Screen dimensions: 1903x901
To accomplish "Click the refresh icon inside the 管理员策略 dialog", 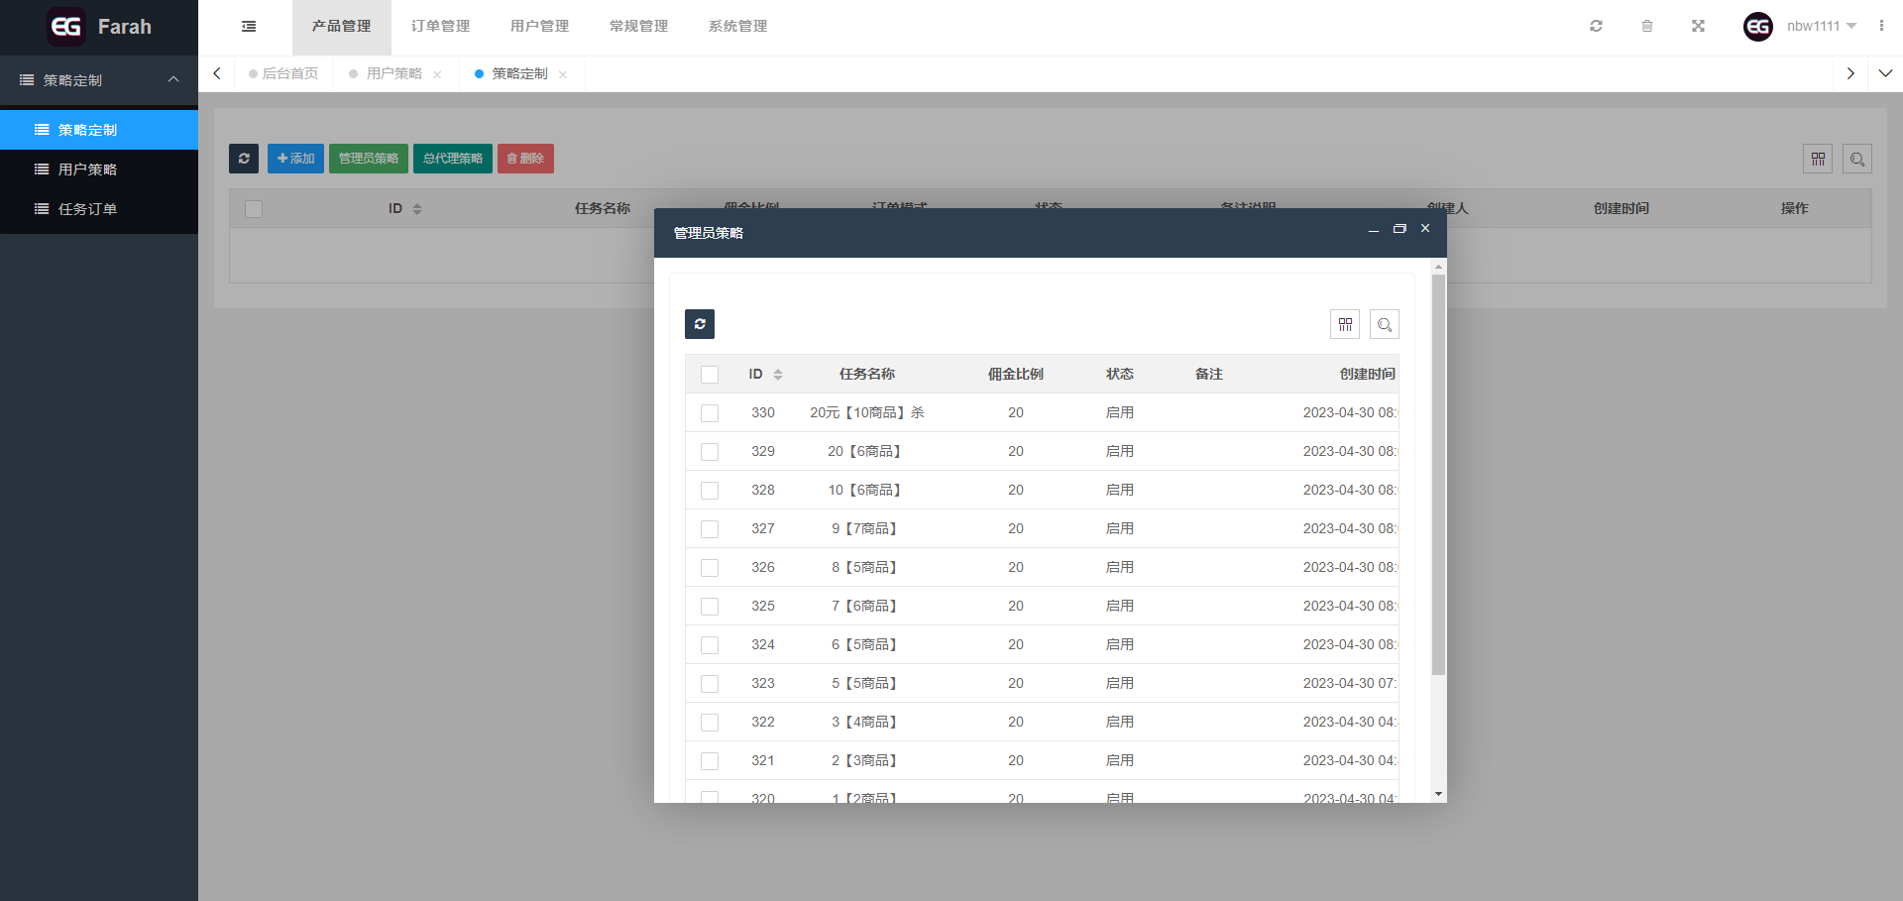I will point(699,324).
